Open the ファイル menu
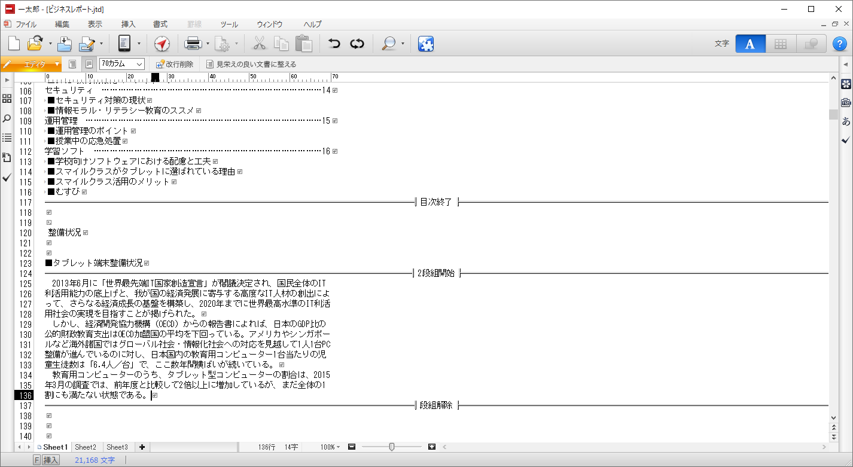 point(26,25)
